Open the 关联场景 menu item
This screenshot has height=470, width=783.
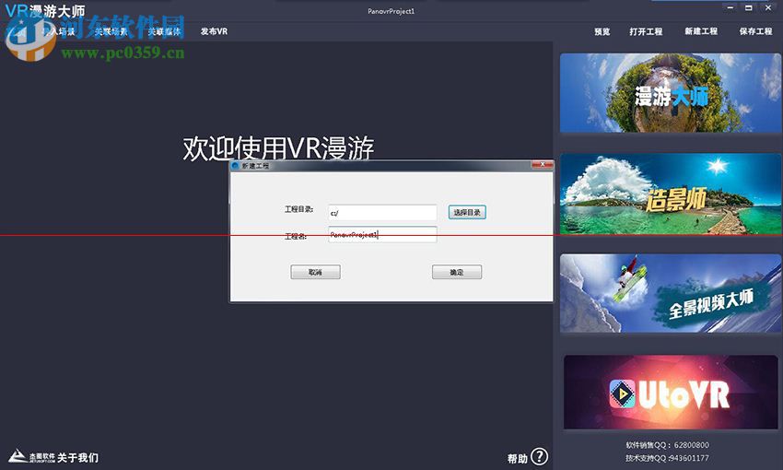111,31
